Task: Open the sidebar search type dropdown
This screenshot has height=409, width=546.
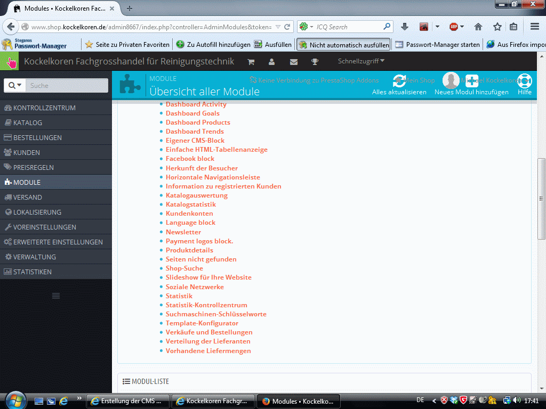Action: coord(15,85)
